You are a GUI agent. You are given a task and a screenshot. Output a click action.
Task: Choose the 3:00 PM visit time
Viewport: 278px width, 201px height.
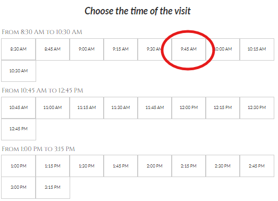19,188
